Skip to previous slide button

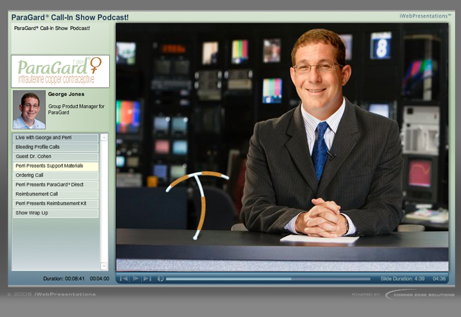pyautogui.click(x=124, y=279)
